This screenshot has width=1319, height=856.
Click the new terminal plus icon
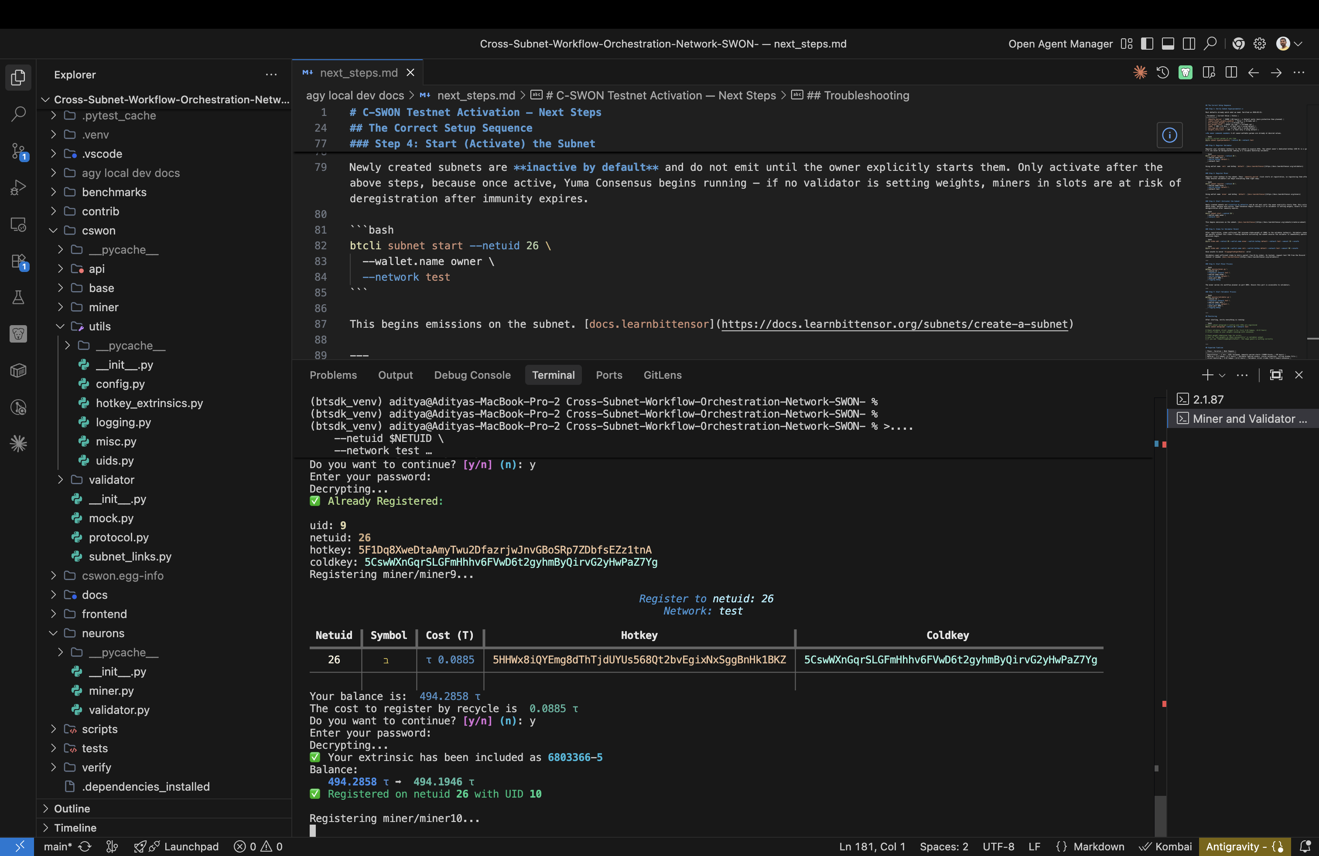(x=1207, y=375)
